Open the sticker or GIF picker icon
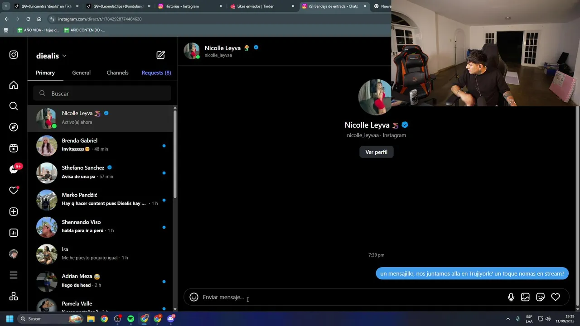 coord(540,297)
